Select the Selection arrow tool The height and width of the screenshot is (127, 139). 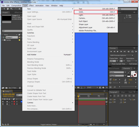(x=4, y=9)
